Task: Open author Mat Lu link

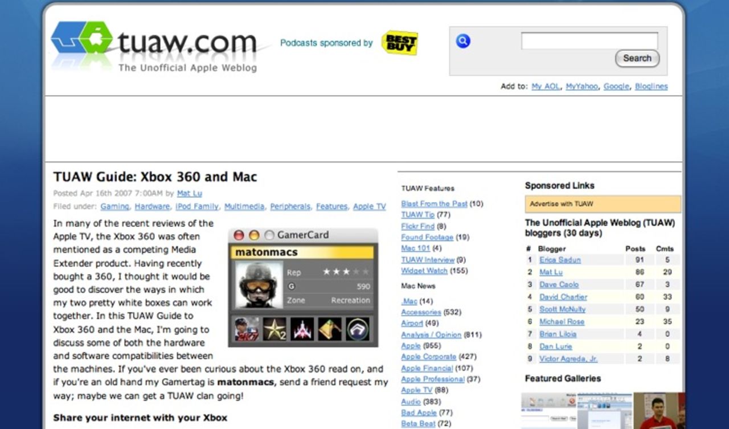Action: pos(189,193)
